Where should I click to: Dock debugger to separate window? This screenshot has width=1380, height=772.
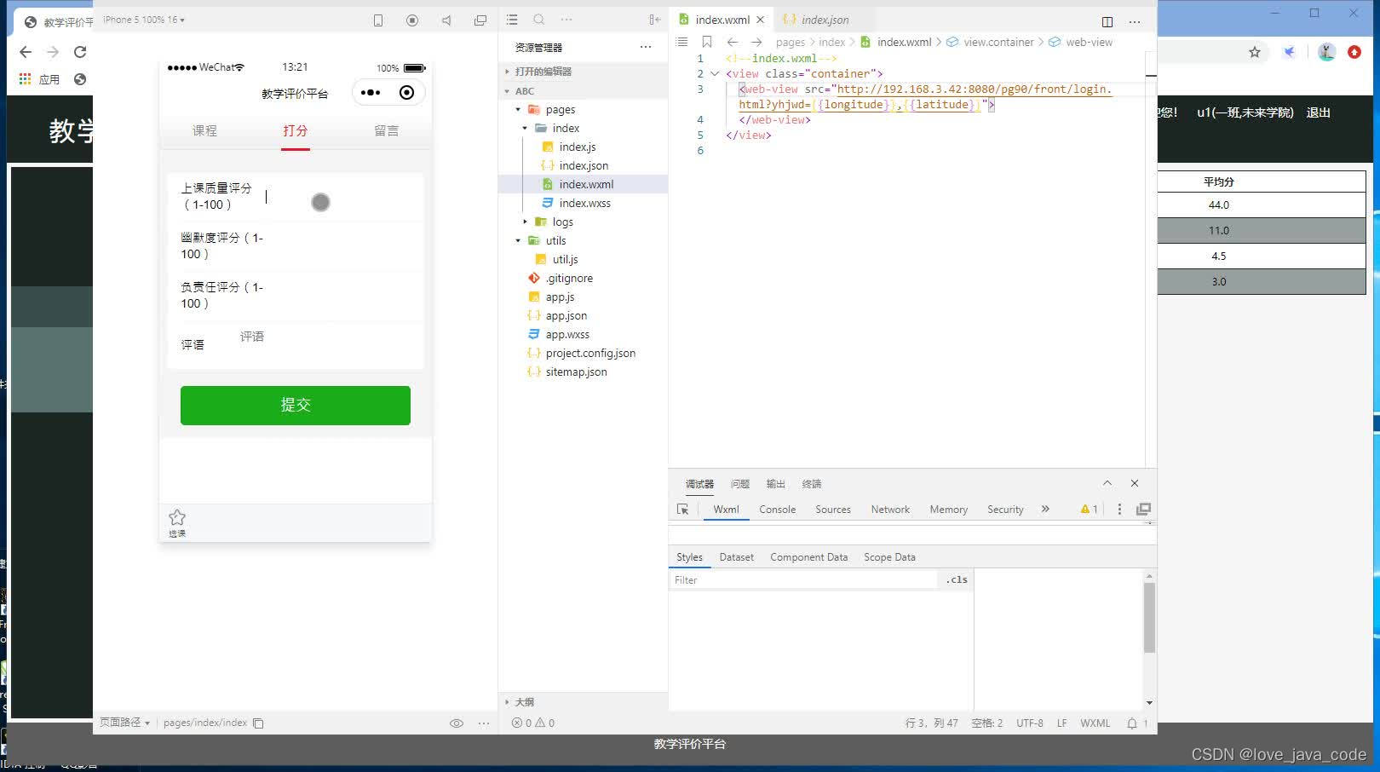pyautogui.click(x=1143, y=509)
